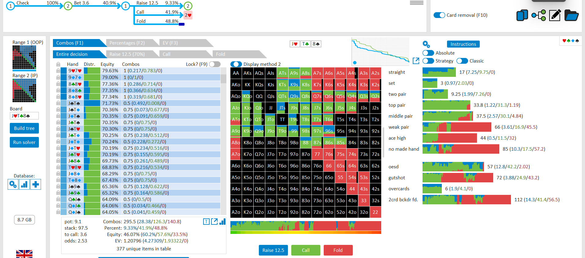Open Range 2 (IP) thumbnail
Image resolution: width=585 pixels, height=258 pixels.
point(24,91)
